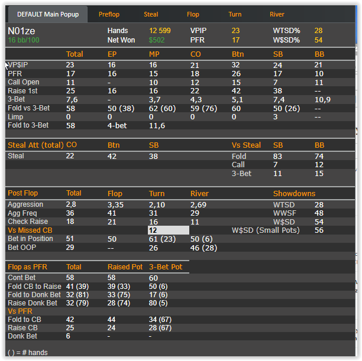
Task: Click the W$SD (Small Pots) value 56
Action: [x=319, y=230]
